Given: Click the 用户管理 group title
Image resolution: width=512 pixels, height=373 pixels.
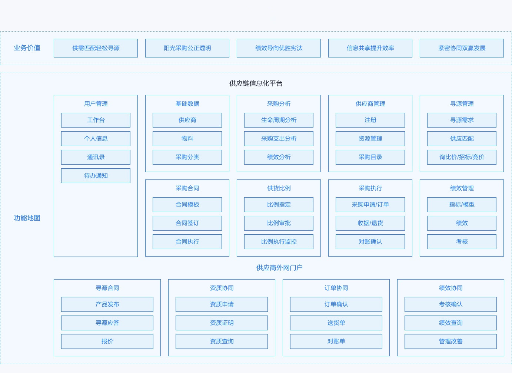Looking at the screenshot, I should click(96, 104).
